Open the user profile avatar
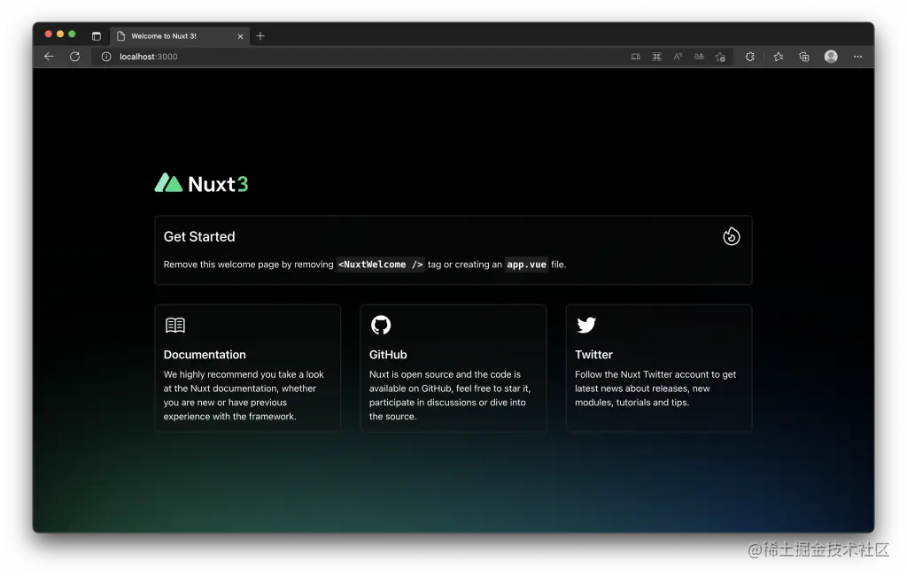The image size is (907, 576). (831, 56)
